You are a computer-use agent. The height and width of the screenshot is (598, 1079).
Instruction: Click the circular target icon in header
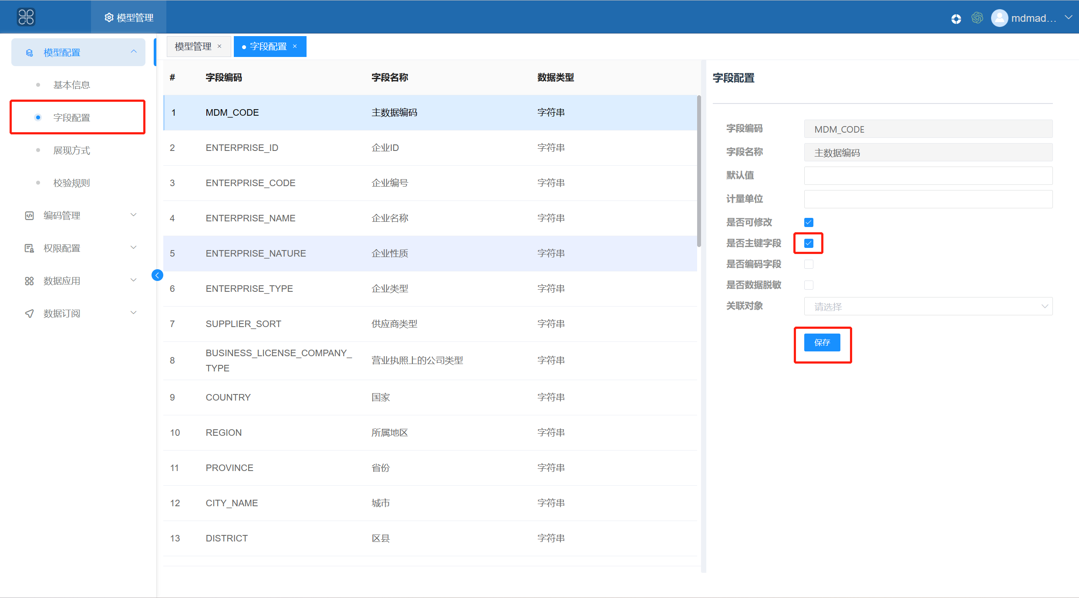click(956, 18)
